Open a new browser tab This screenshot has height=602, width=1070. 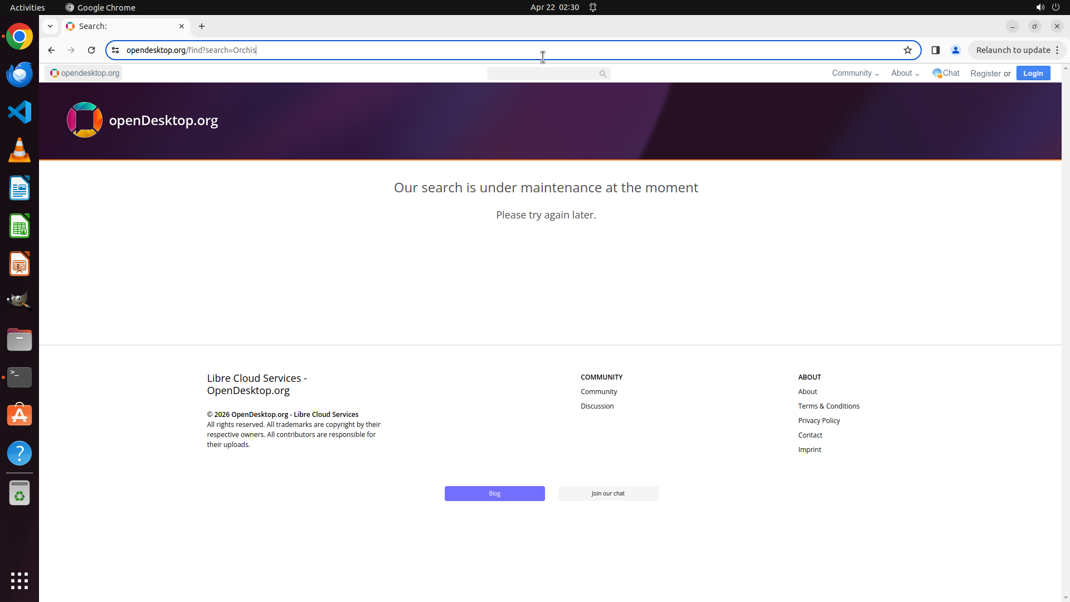click(x=202, y=26)
